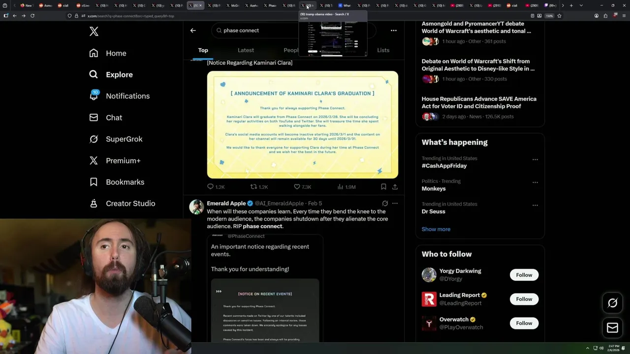Screen dimensions: 630x354
Task: View post analytics showing 1.9M views
Action: [346, 187]
